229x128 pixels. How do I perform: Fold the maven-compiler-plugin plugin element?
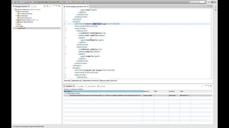tap(66, 21)
